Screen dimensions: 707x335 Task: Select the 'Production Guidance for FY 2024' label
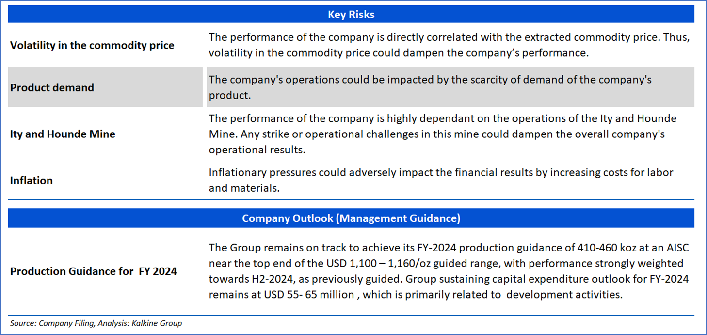94,271
